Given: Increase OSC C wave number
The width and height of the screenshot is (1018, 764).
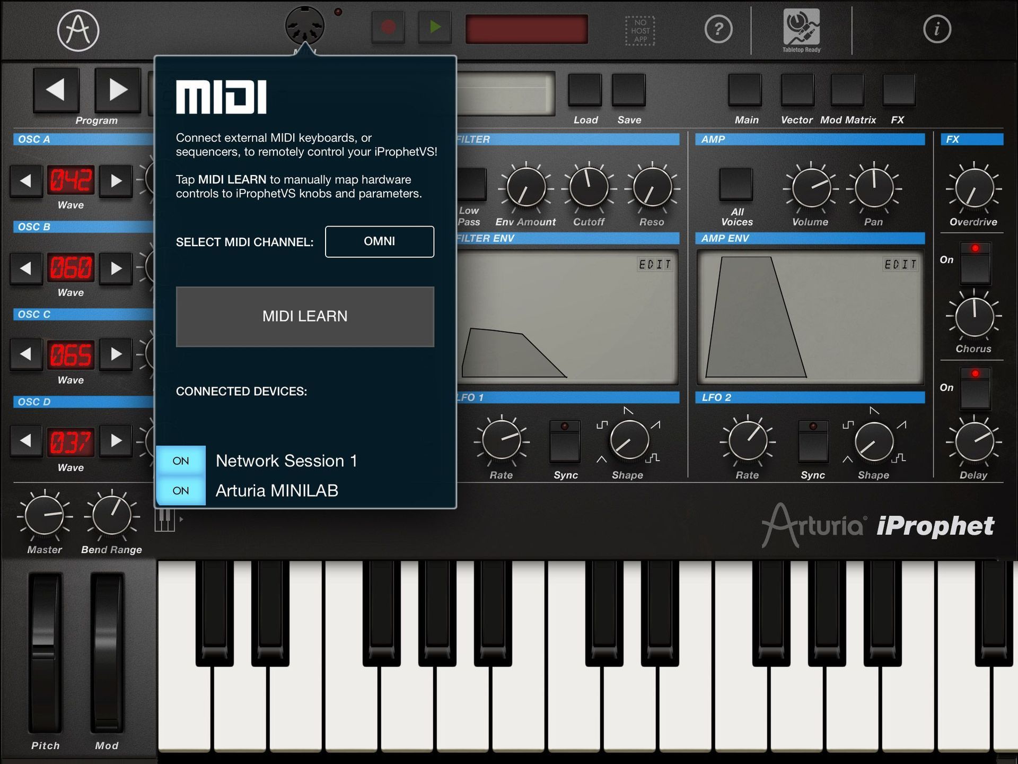Looking at the screenshot, I should tap(116, 354).
